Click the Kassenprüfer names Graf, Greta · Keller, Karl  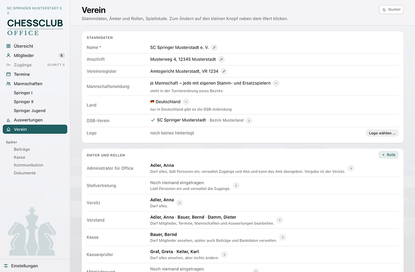point(174,252)
